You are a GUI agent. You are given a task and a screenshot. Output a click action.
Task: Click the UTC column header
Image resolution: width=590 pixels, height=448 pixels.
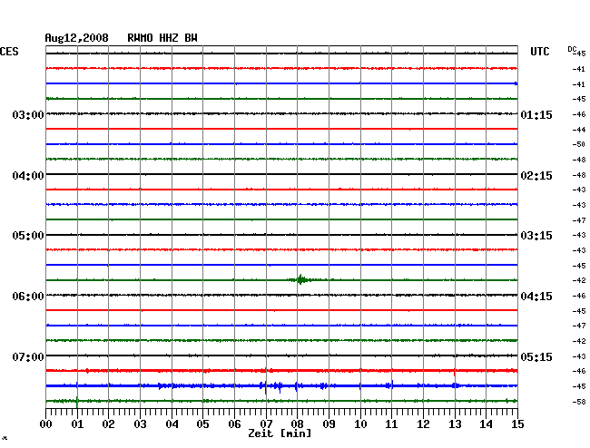539,52
